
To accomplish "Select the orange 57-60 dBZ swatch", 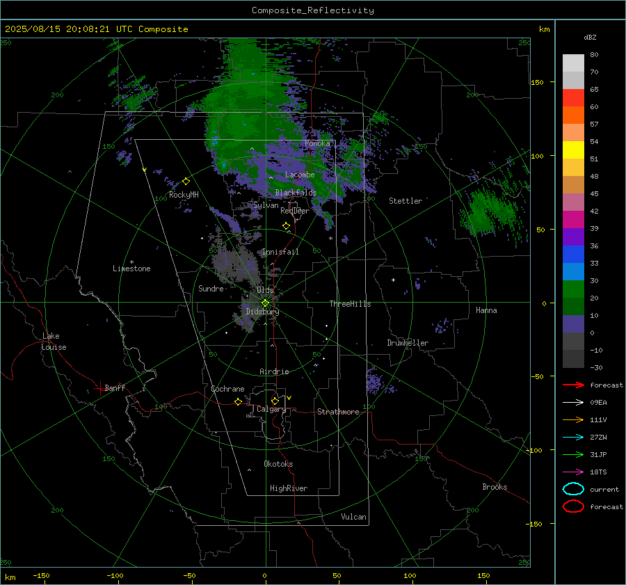I will (x=573, y=115).
